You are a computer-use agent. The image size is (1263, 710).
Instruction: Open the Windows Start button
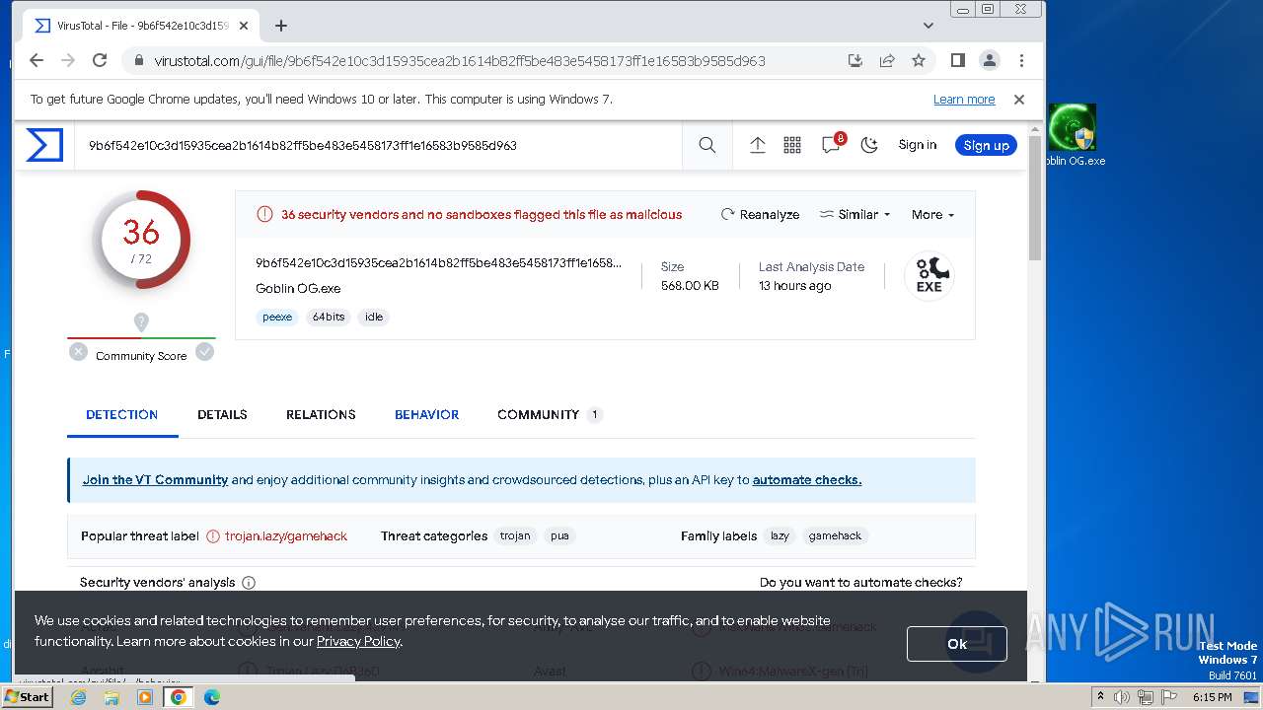point(28,696)
